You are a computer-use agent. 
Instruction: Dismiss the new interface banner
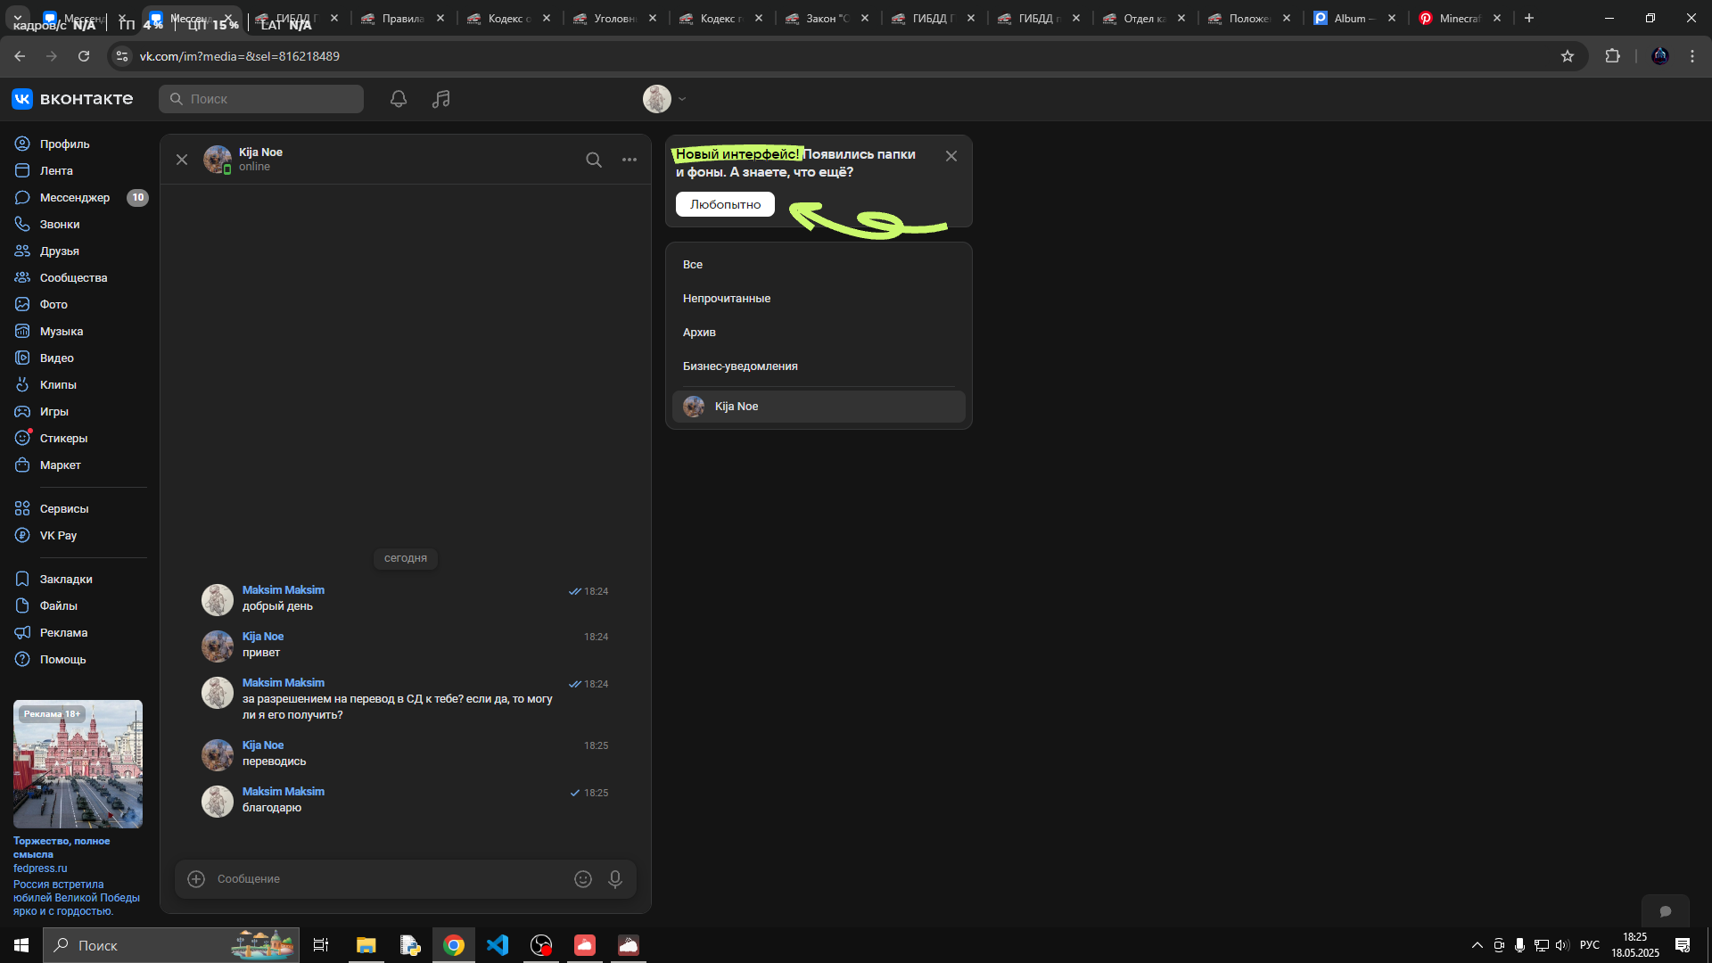coord(951,156)
